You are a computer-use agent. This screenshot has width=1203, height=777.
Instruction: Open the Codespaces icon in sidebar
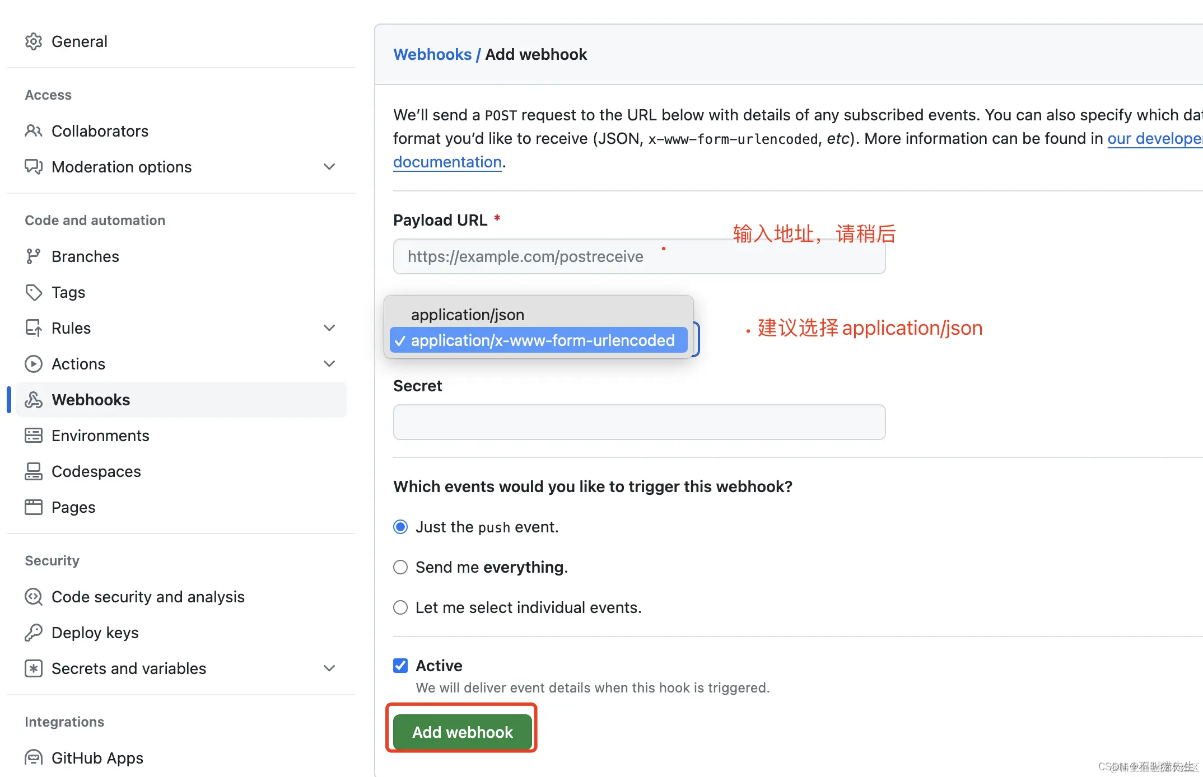coord(34,471)
